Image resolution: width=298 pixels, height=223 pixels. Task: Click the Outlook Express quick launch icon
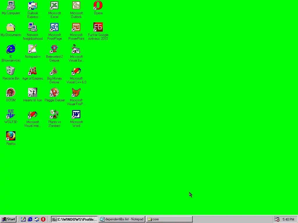click(x=37, y=219)
